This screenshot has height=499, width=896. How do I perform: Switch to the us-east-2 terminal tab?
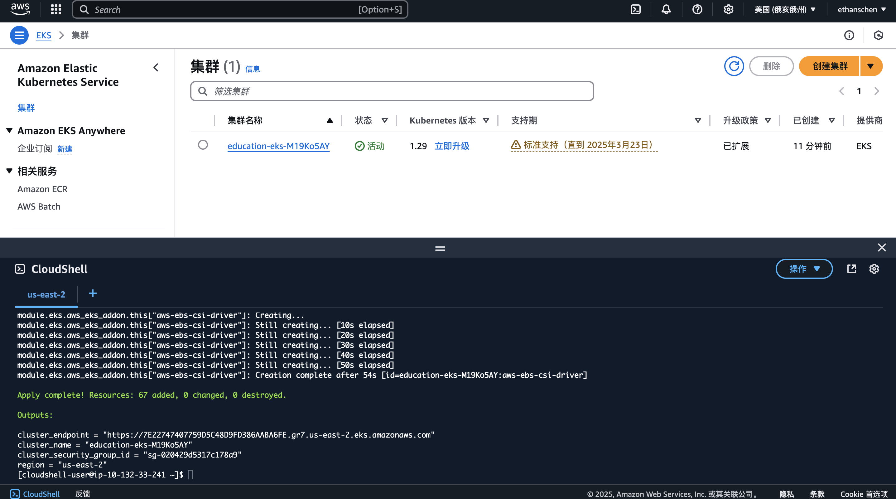[46, 294]
